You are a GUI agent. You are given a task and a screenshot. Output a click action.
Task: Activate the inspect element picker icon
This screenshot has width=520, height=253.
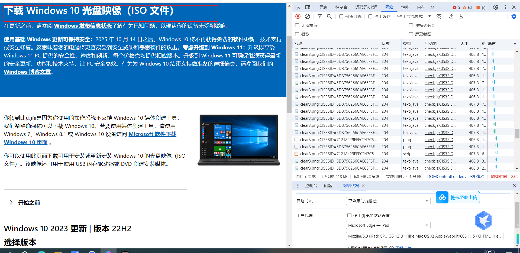pyautogui.click(x=298, y=7)
